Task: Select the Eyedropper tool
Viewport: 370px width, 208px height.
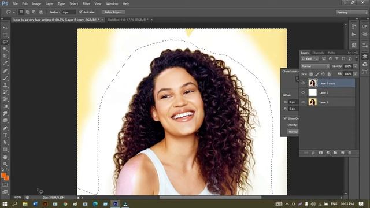Action: [x=5, y=63]
